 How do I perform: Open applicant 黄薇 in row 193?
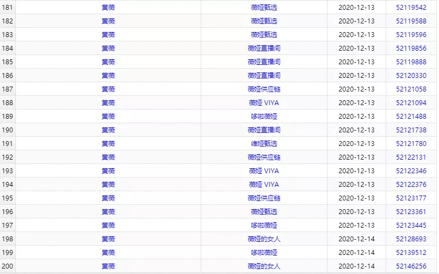tap(108, 171)
